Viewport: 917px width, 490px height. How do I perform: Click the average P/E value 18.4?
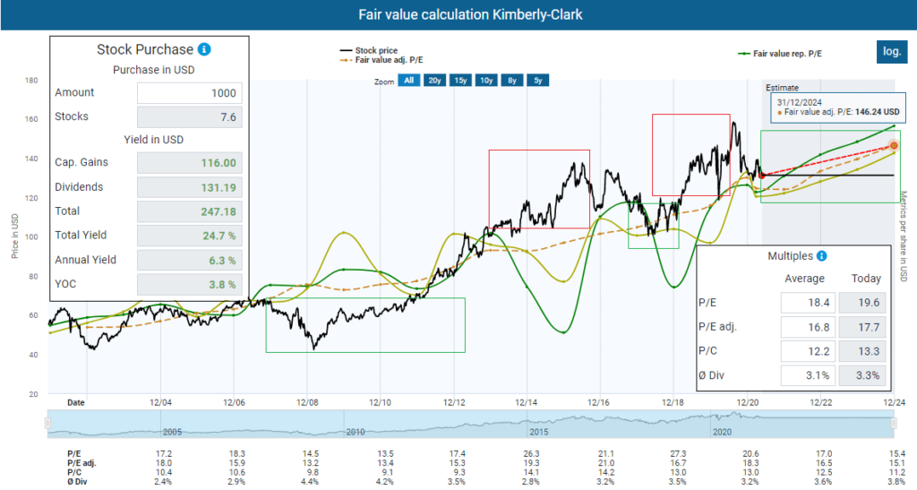pos(807,303)
